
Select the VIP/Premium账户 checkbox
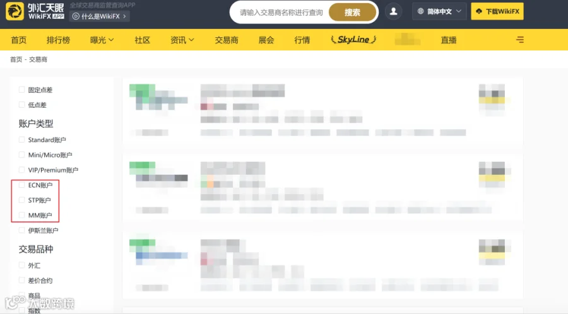coord(21,170)
